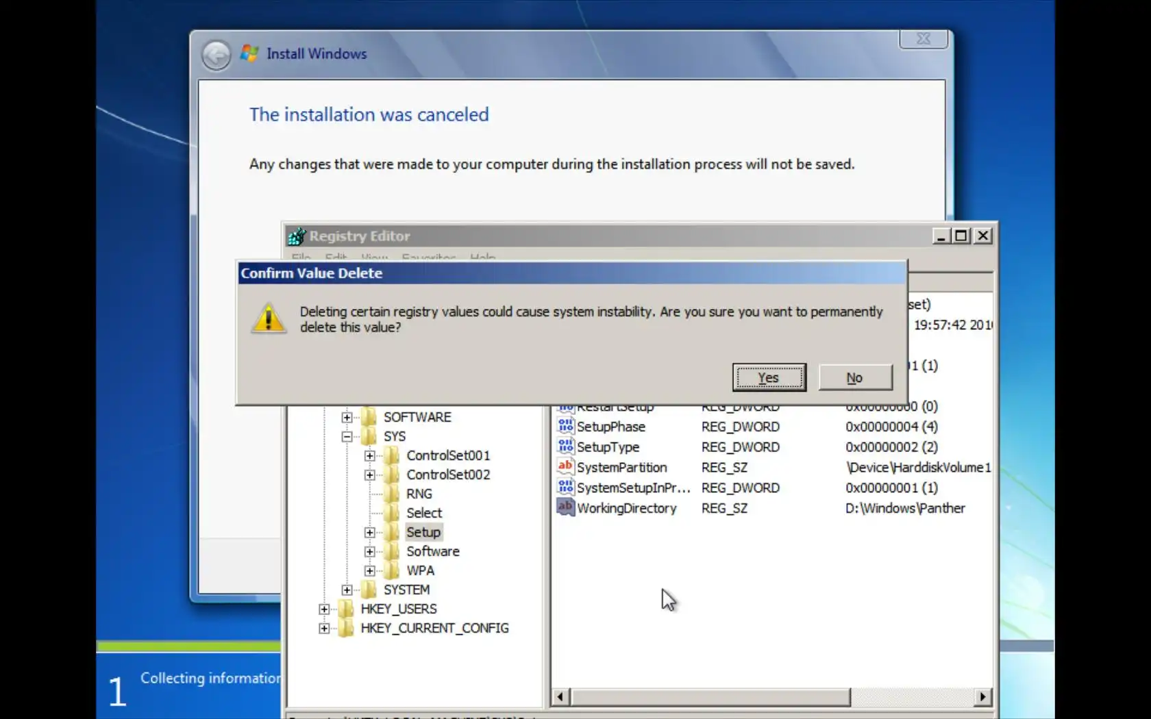Click the horizontal scrollbar thumb in the values pane
Viewport: 1151px width, 719px height.
(x=710, y=696)
